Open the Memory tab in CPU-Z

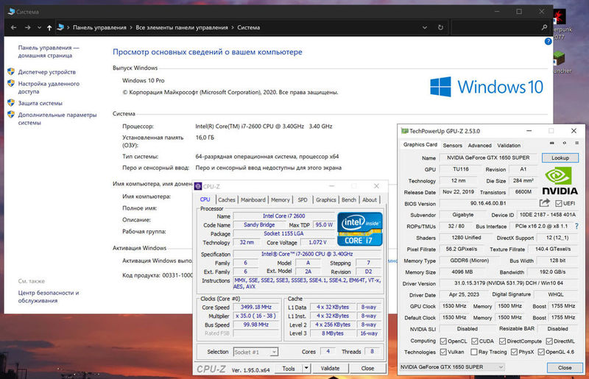(281, 200)
